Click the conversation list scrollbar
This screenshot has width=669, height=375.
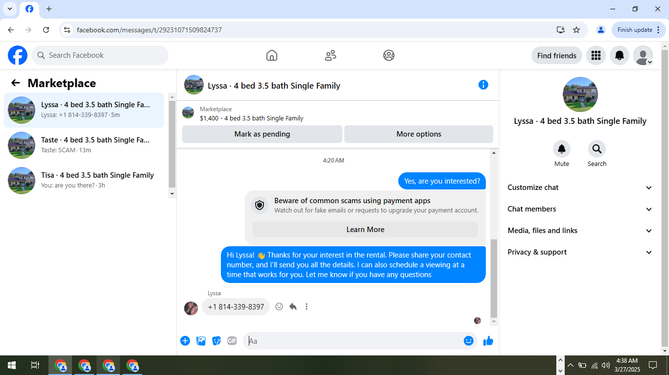172,144
